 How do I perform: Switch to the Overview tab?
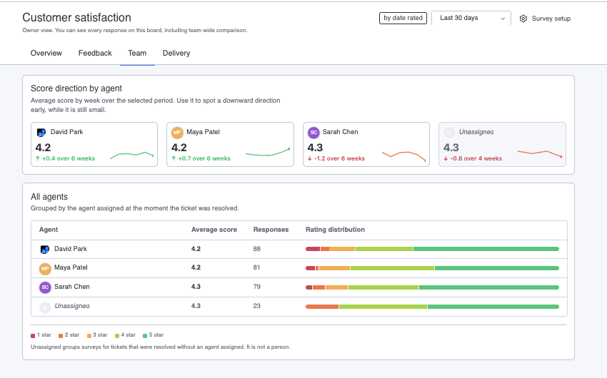coord(46,53)
